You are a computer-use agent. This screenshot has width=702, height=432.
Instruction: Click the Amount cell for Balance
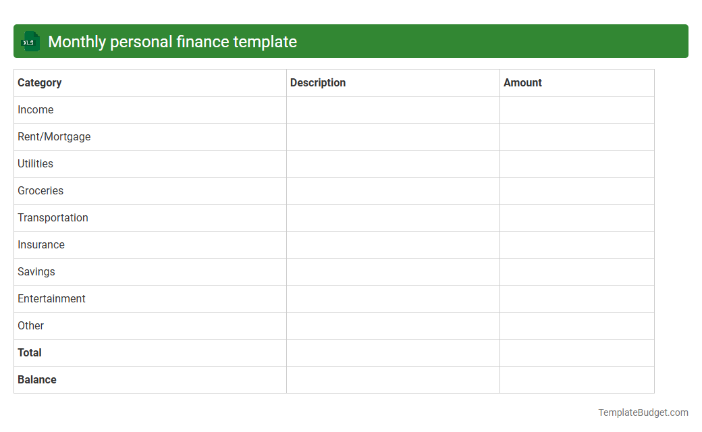click(576, 379)
